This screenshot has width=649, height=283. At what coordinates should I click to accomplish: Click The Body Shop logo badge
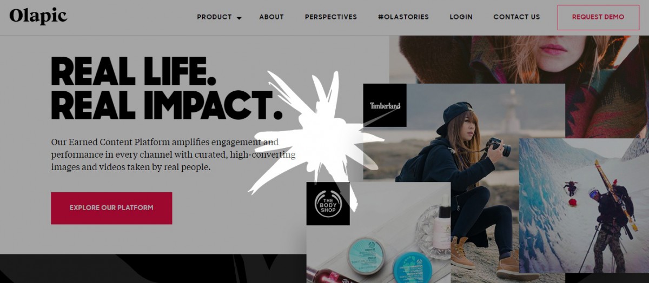(328, 204)
